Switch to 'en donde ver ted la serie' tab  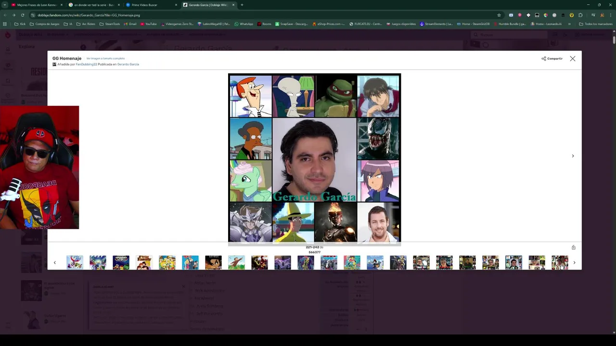[x=94, y=5]
